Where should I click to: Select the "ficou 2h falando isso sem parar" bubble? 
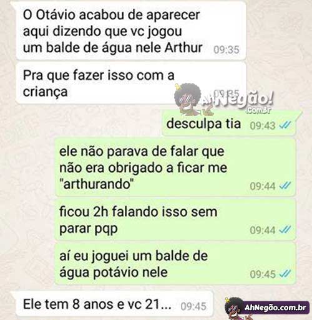pyautogui.click(x=175, y=220)
